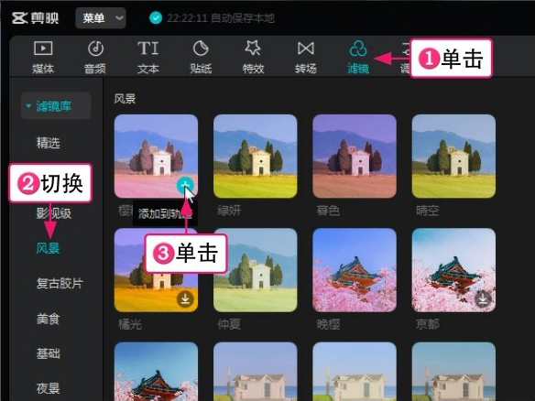Open the 菜单 dropdown menu
Image resolution: width=535 pixels, height=401 pixels.
(x=101, y=18)
